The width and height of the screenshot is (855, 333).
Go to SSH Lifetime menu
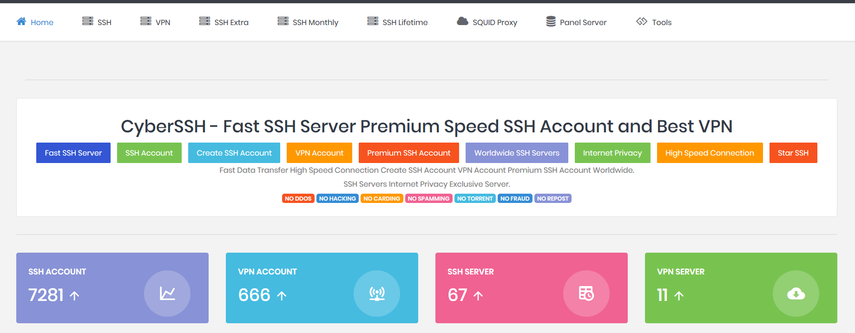[x=397, y=22]
